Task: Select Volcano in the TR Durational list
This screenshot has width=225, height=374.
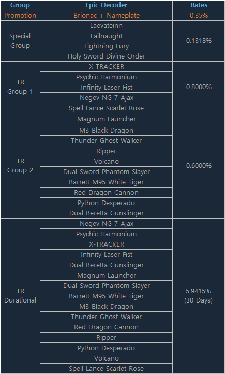Action: point(106,358)
